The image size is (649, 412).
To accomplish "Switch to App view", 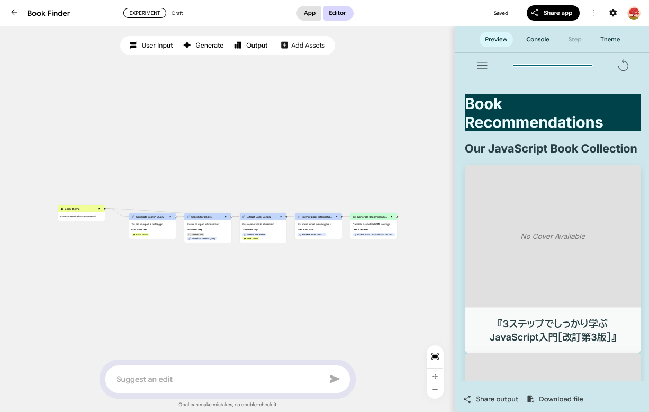I will pos(309,13).
